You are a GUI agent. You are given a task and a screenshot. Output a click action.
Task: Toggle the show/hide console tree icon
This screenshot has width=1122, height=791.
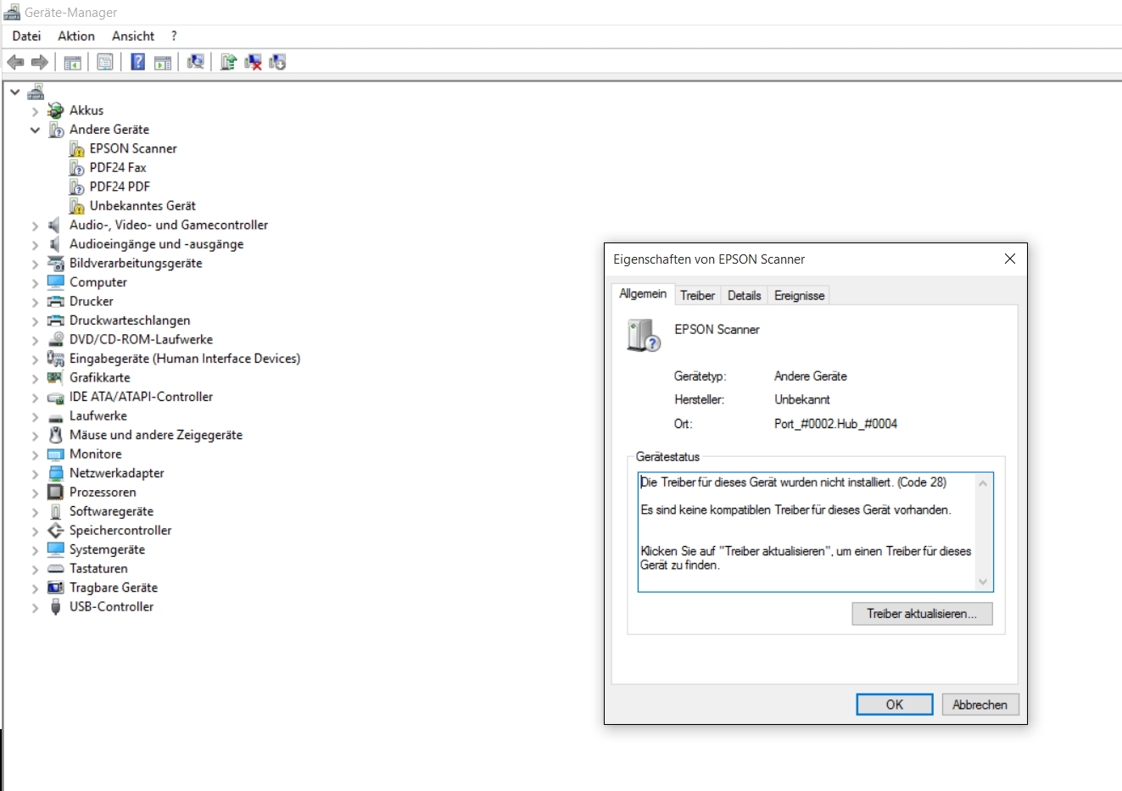click(73, 62)
